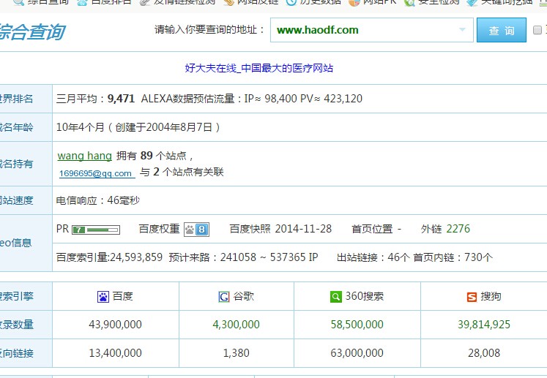547x378 pixels.
Task: Select the 89 sites count text
Action: 146,156
